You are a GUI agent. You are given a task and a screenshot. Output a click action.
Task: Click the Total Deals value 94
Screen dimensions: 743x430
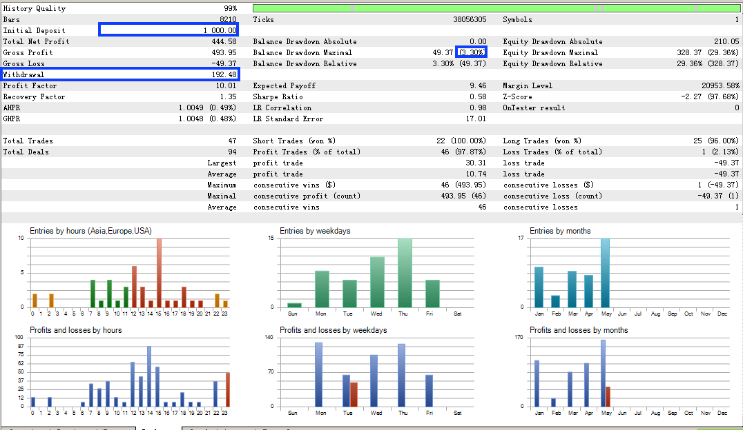[232, 152]
